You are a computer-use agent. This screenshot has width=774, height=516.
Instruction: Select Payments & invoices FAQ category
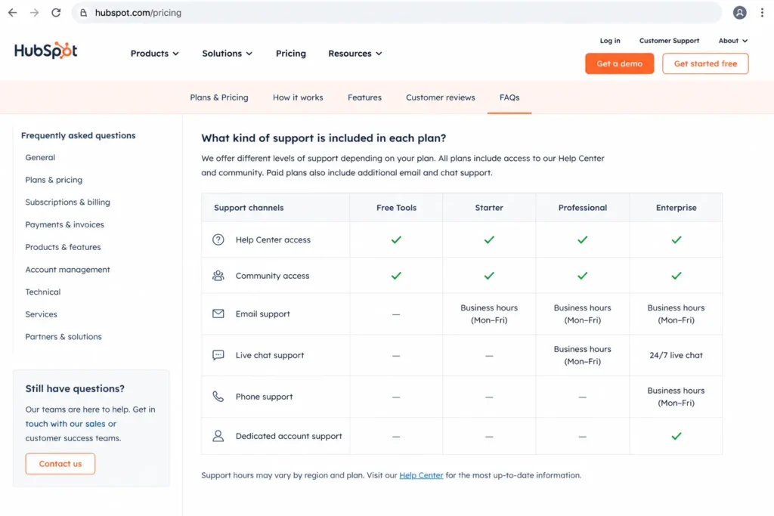pos(65,224)
